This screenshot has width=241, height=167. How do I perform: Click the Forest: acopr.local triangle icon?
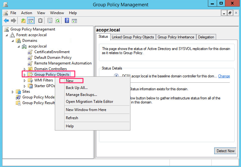(12, 35)
